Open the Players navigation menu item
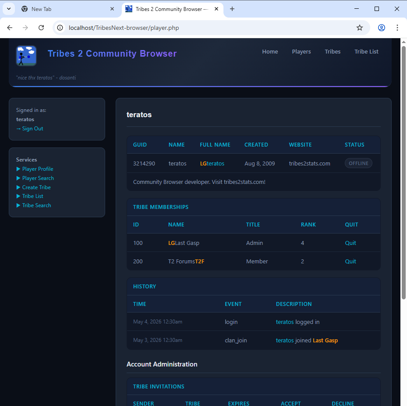The width and height of the screenshot is (407, 406). point(301,51)
